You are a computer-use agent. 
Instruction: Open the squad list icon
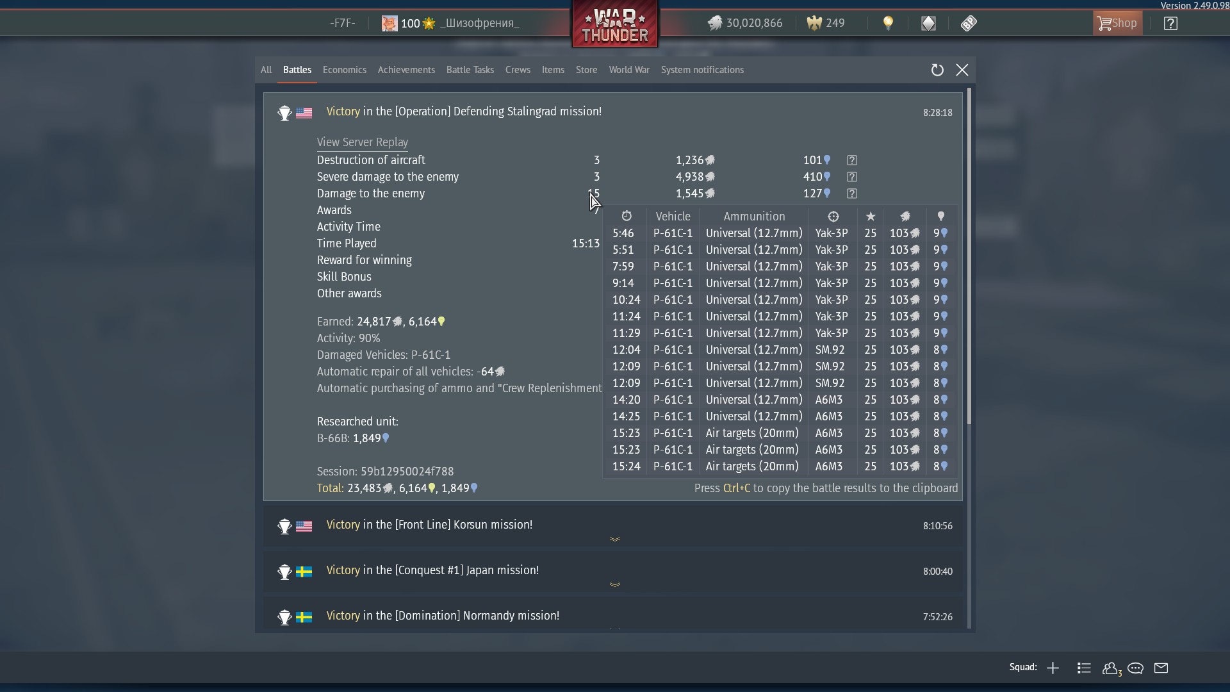1084,668
